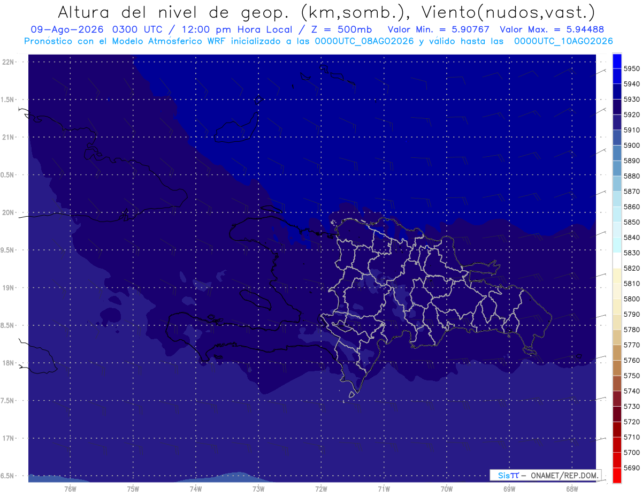642x496 pixels.
Task: Click the color bar value "5920"
Action: pyautogui.click(x=631, y=115)
